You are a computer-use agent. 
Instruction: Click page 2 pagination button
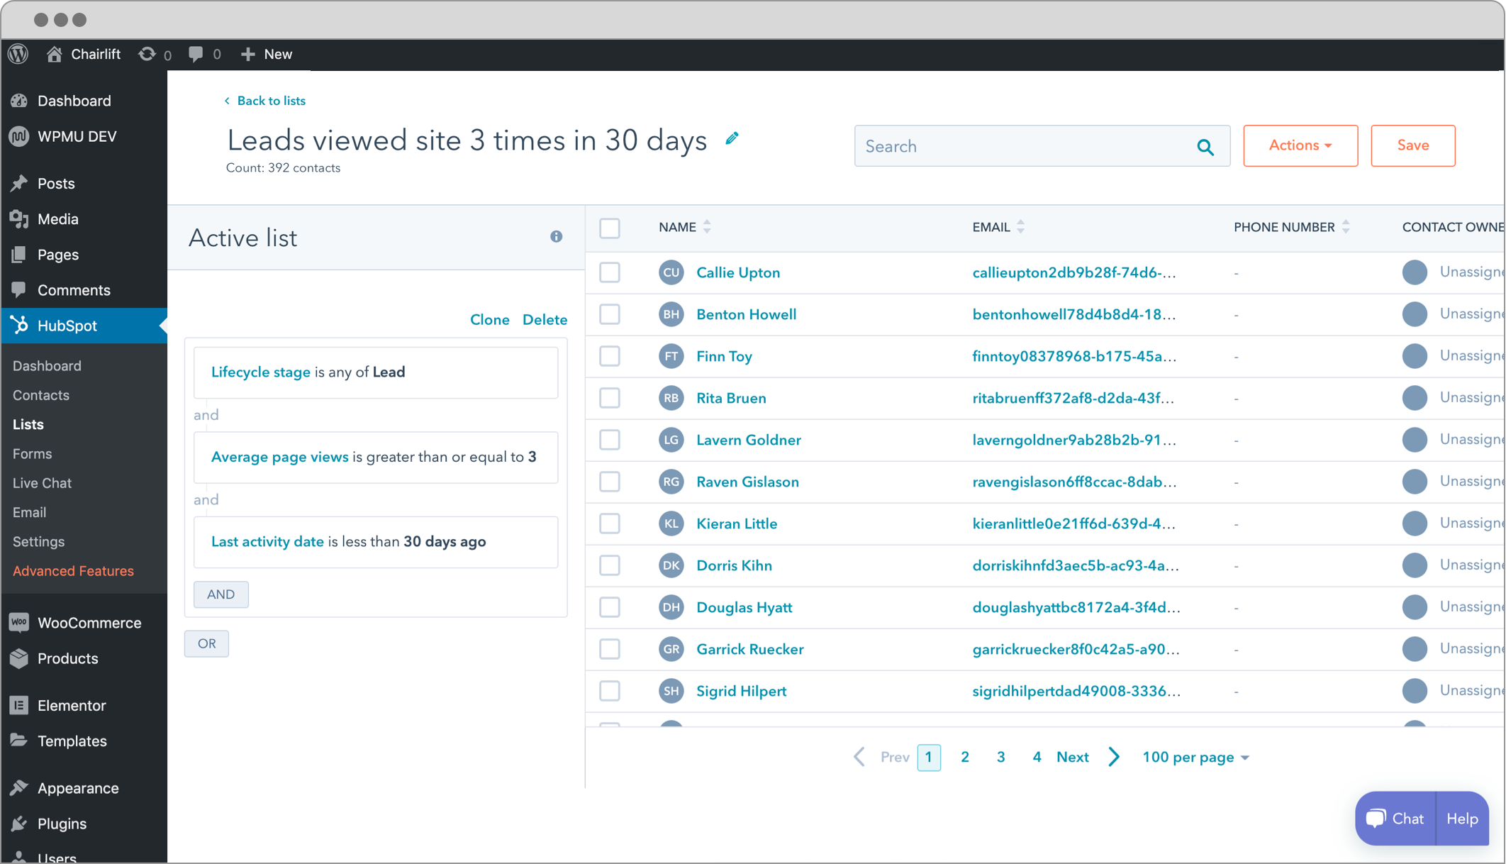965,756
